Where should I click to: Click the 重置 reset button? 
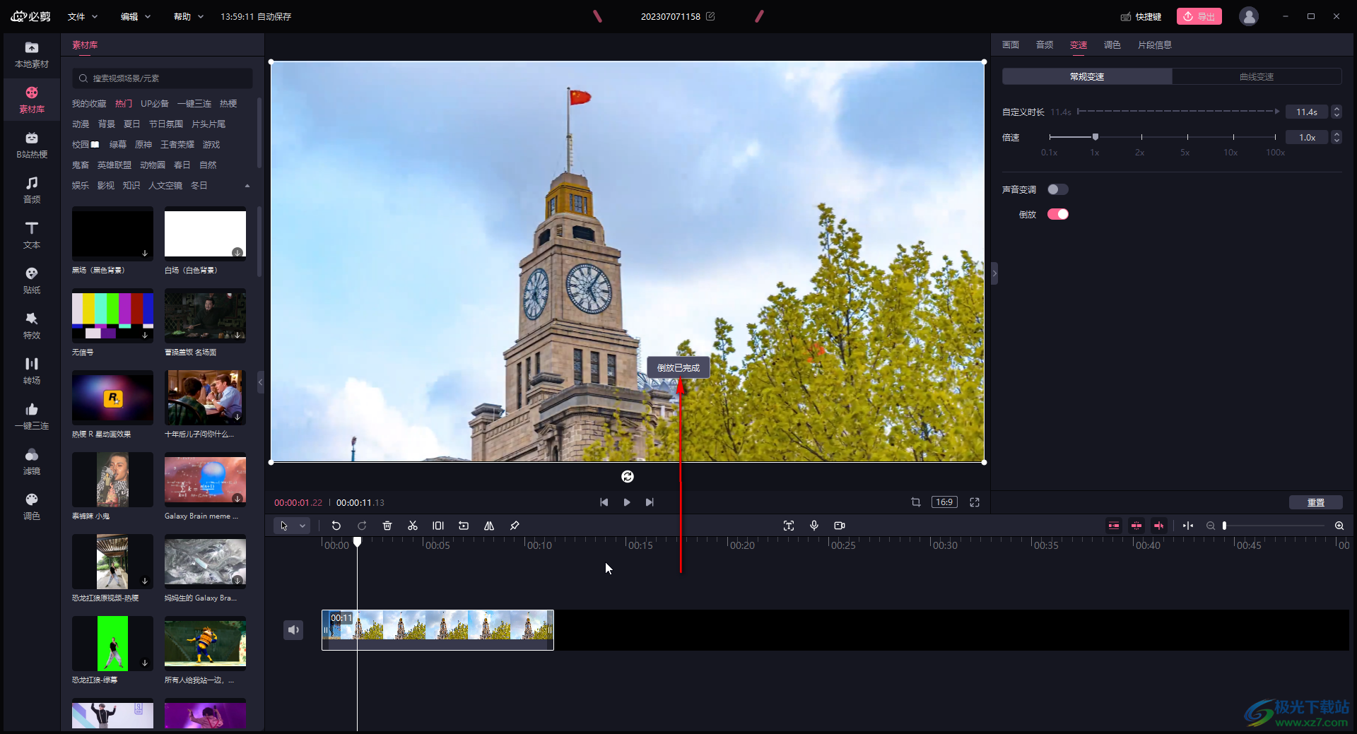pyautogui.click(x=1316, y=502)
